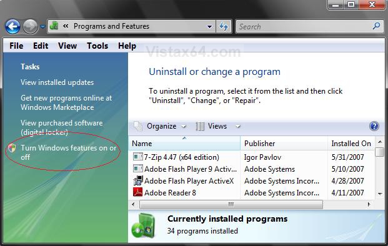Open View purchased software (digital locker)
This screenshot has width=388, height=246.
pos(62,127)
